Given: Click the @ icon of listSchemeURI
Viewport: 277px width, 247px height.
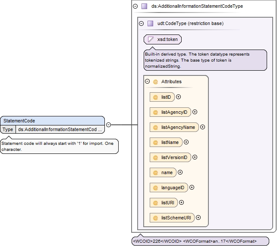Looking at the screenshot, I should pyautogui.click(x=155, y=218).
